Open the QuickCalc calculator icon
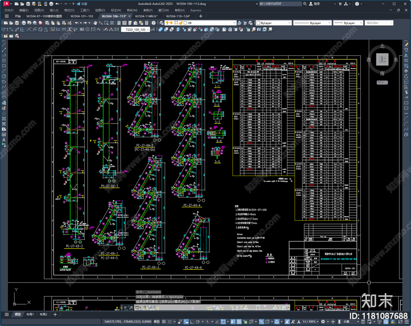This screenshot has height=326, width=411. (x=147, y=23)
